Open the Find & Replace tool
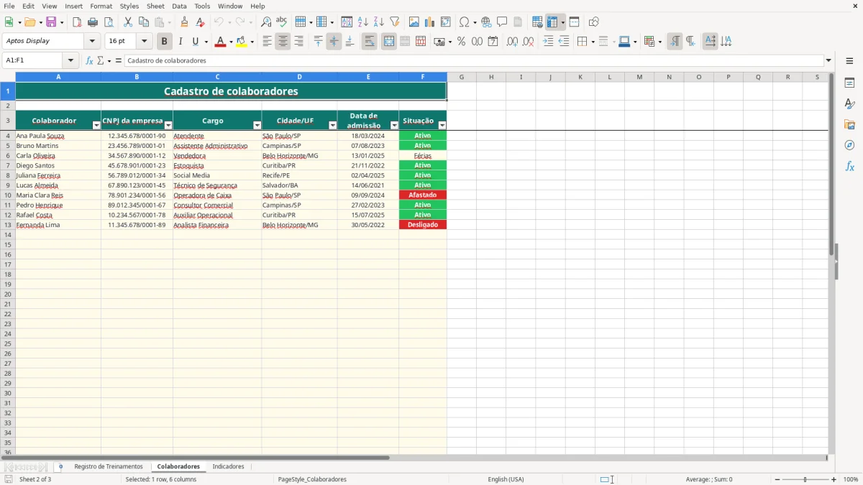The width and height of the screenshot is (863, 485). pyautogui.click(x=266, y=22)
